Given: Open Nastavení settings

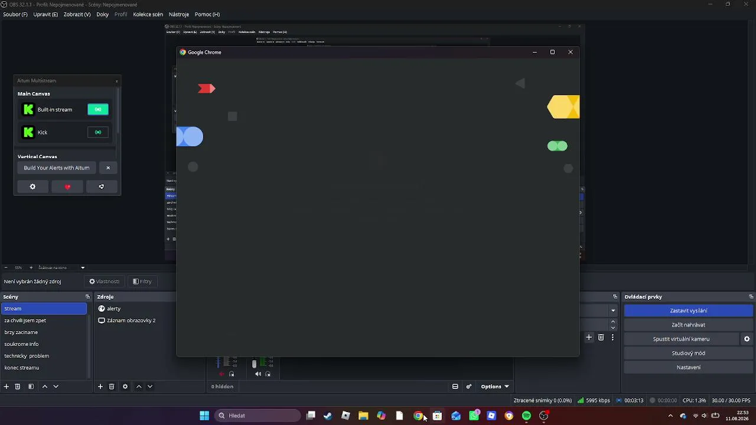Looking at the screenshot, I should [689, 367].
